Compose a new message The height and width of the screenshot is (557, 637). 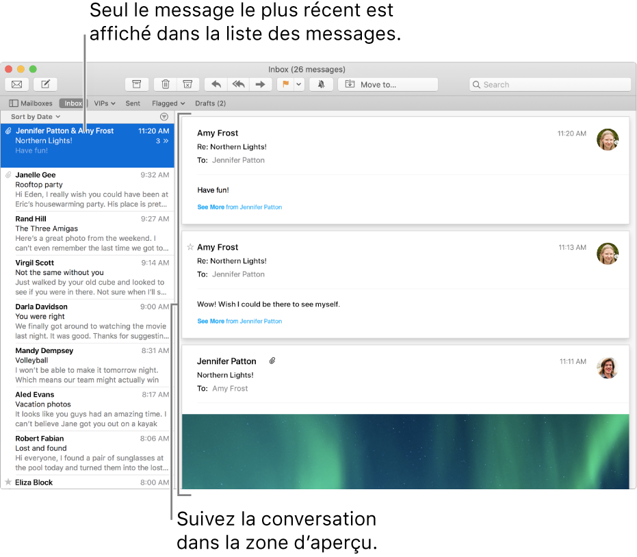(45, 84)
